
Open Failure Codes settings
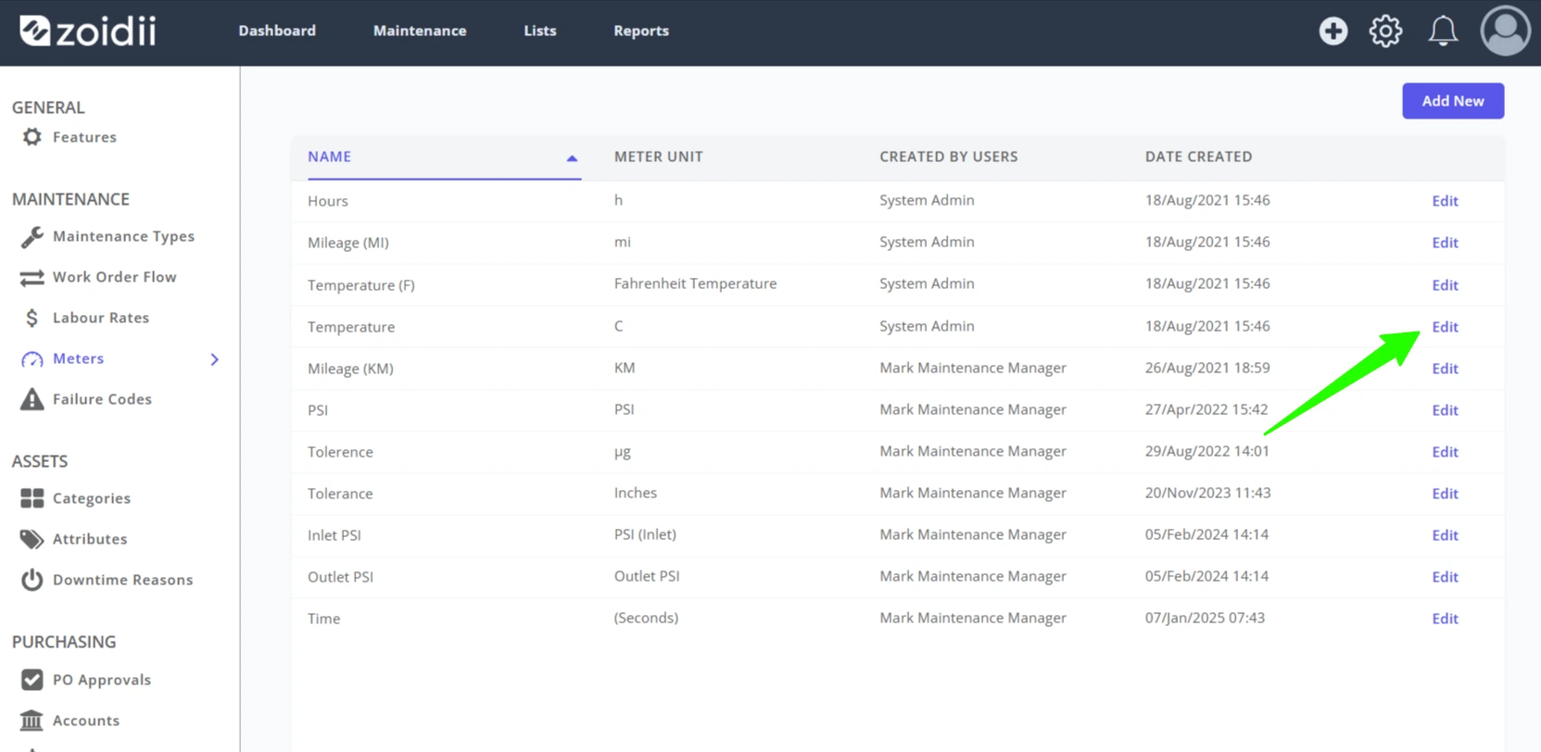click(x=102, y=399)
